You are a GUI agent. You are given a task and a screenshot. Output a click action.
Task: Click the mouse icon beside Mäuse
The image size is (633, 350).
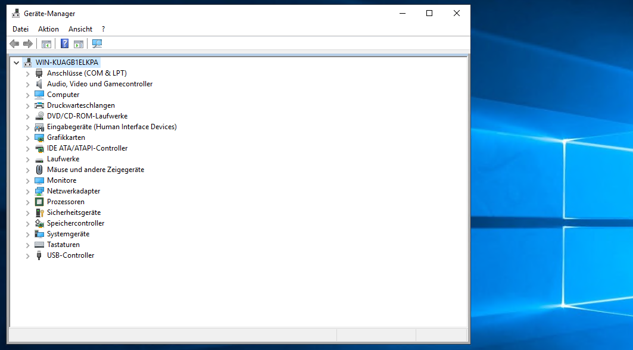click(39, 170)
